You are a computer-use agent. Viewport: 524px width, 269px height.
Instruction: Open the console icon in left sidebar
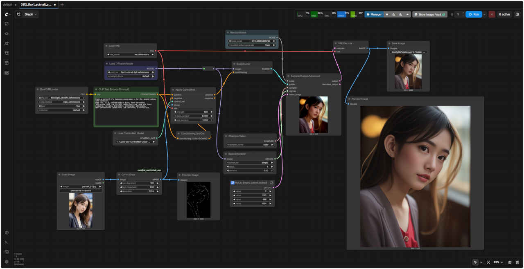7,242
